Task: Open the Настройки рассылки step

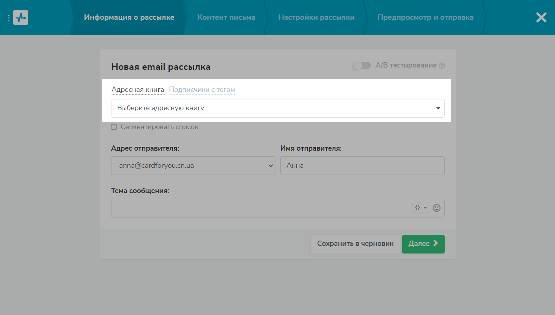Action: tap(316, 17)
